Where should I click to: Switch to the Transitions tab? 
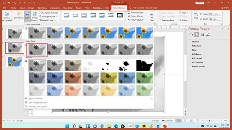click(42, 8)
